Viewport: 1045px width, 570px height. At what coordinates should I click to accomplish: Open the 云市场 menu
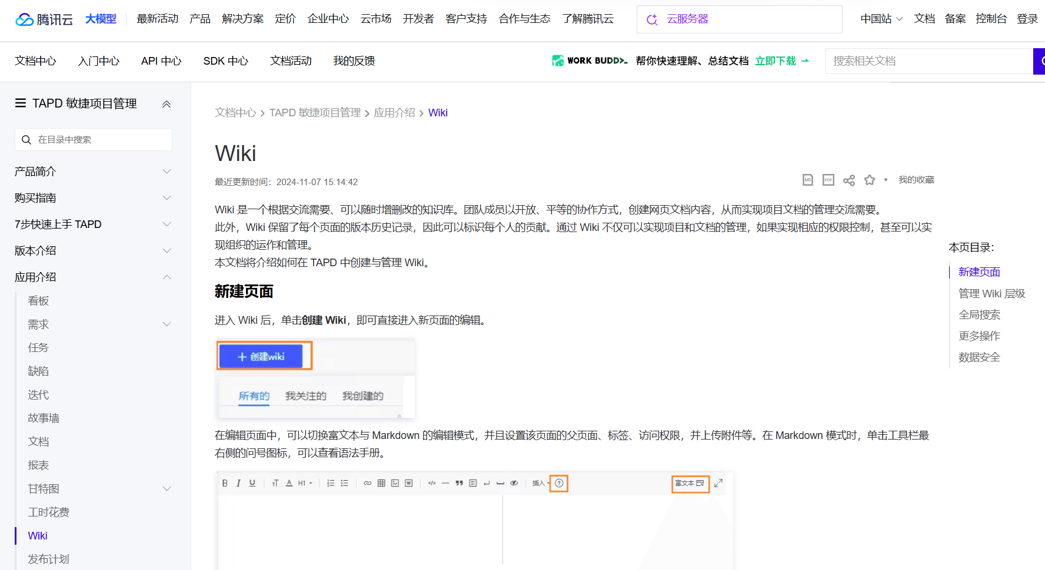coord(376,19)
